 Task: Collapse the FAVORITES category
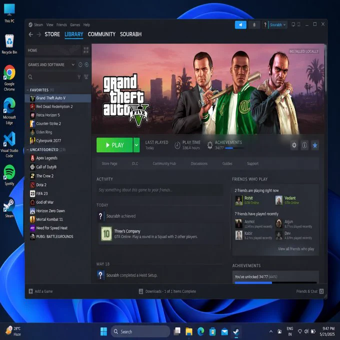pos(28,90)
